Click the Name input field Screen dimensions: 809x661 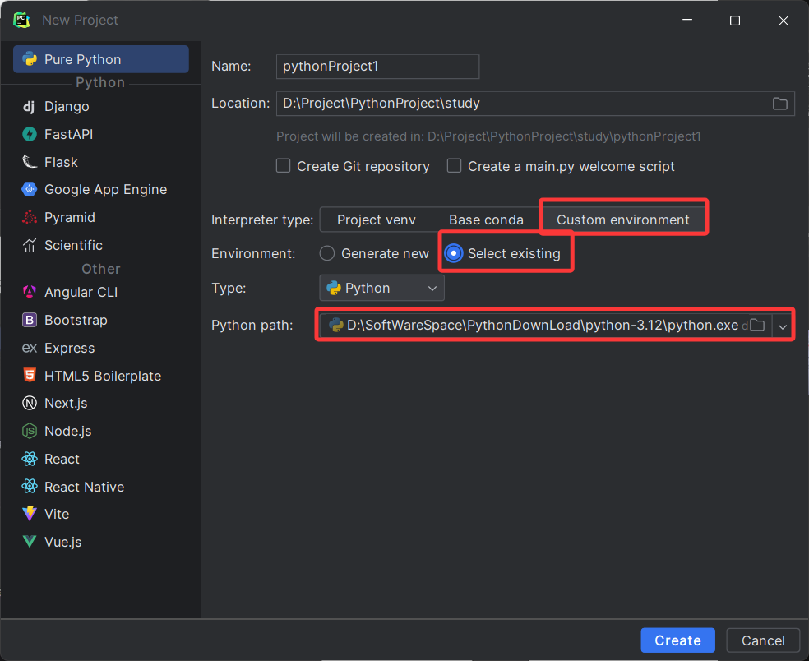click(377, 67)
